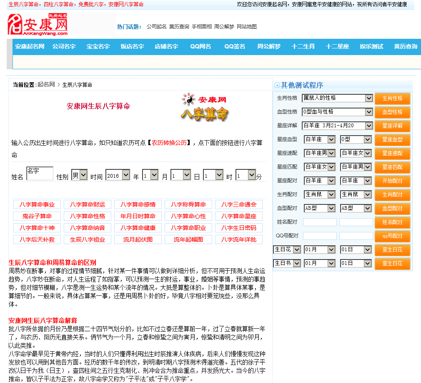Open the 周公解梦 nav item

pyautogui.click(x=269, y=46)
